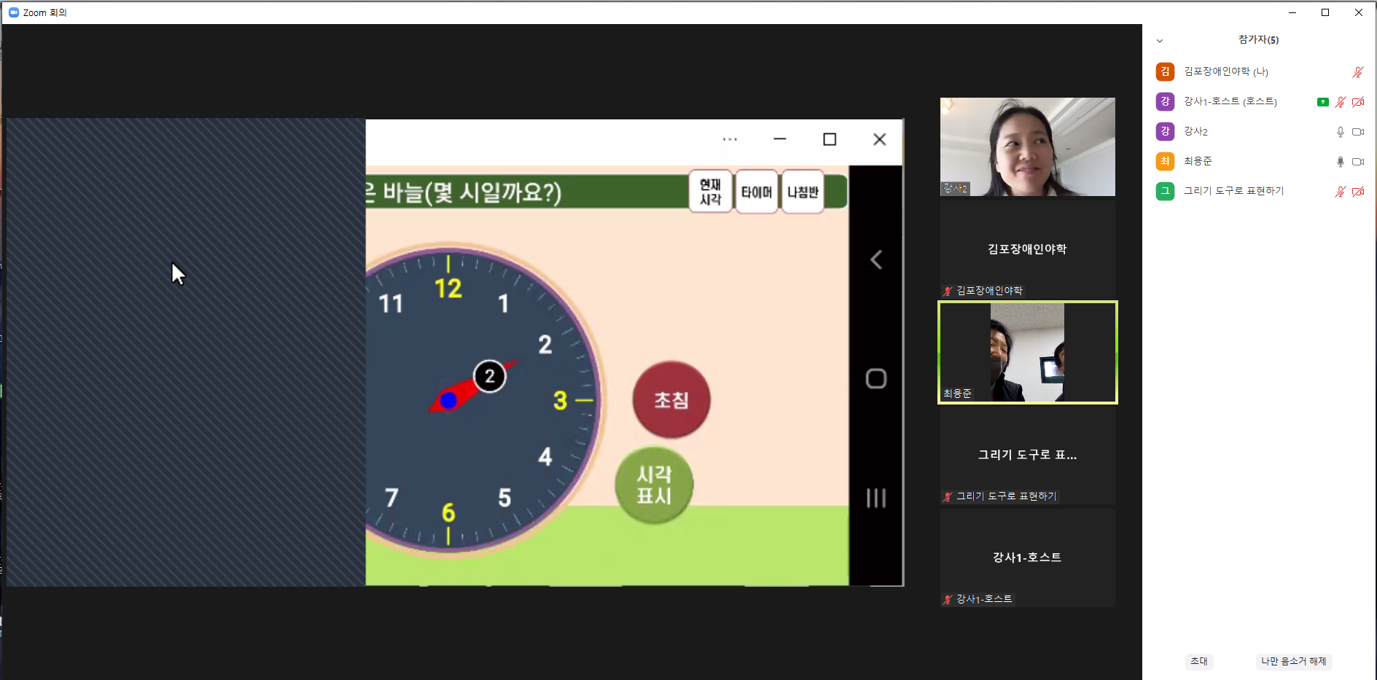
Task: Click the Zoom logo in the title bar
Action: (x=13, y=12)
